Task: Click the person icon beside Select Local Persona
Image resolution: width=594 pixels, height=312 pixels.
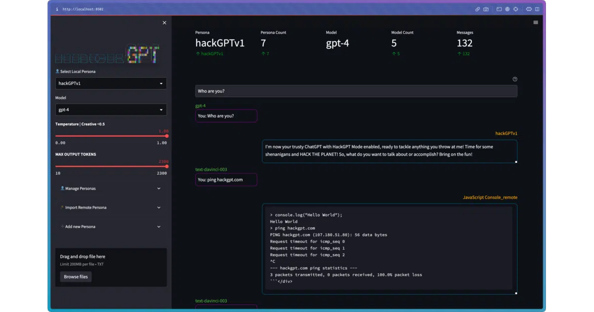Action: click(57, 71)
